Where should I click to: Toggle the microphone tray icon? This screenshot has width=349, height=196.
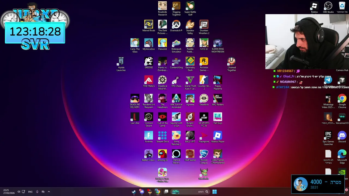pos(37,192)
